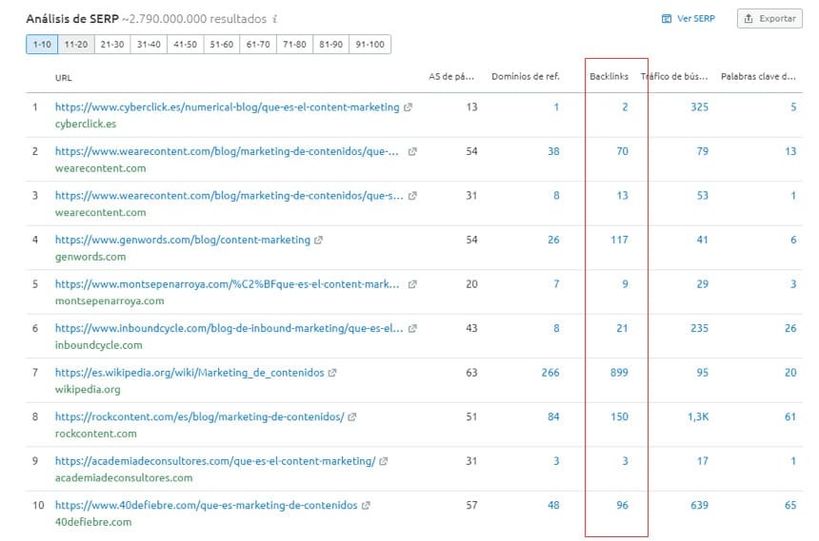Open external link icon for inboundcycle.com URL

pyautogui.click(x=412, y=329)
